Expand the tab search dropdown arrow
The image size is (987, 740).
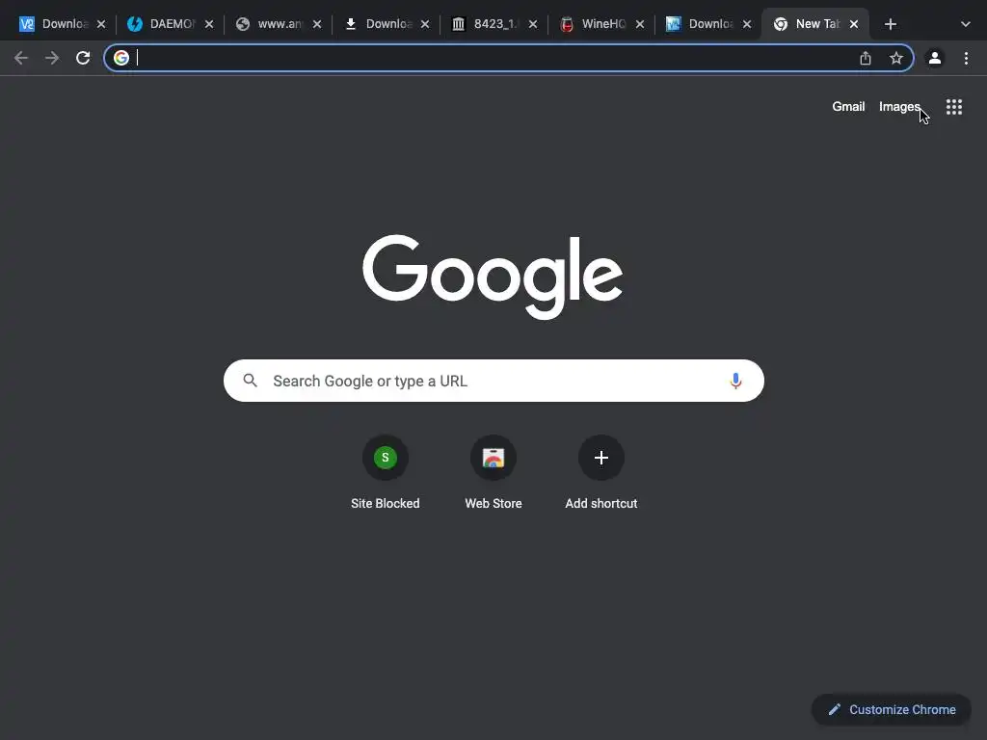pyautogui.click(x=966, y=24)
